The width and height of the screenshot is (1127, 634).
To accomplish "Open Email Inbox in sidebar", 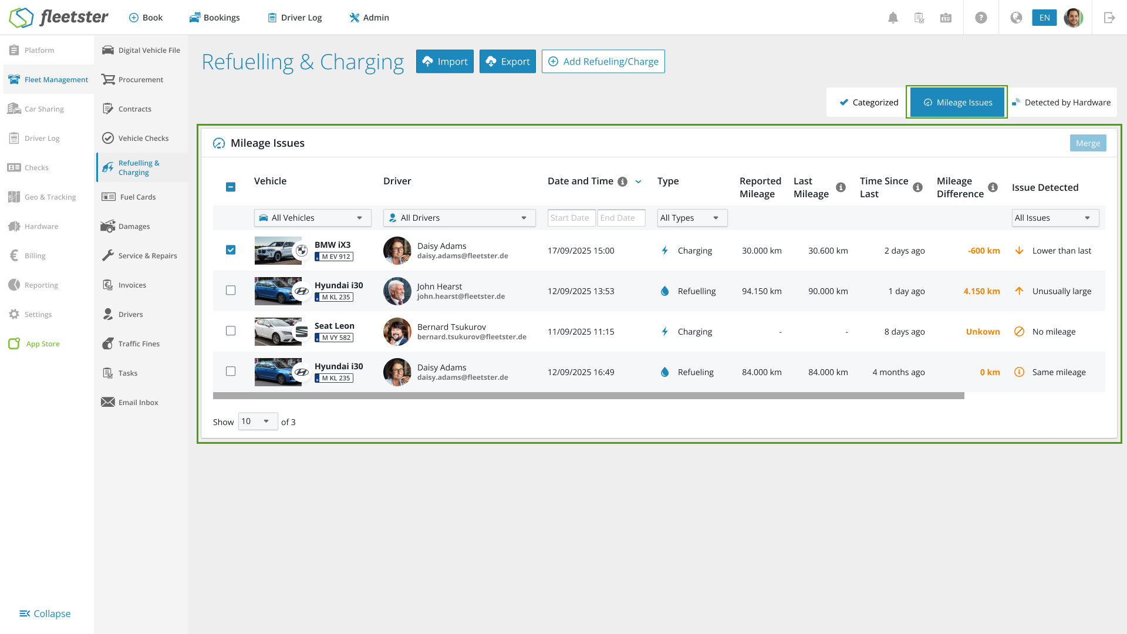I will click(138, 403).
